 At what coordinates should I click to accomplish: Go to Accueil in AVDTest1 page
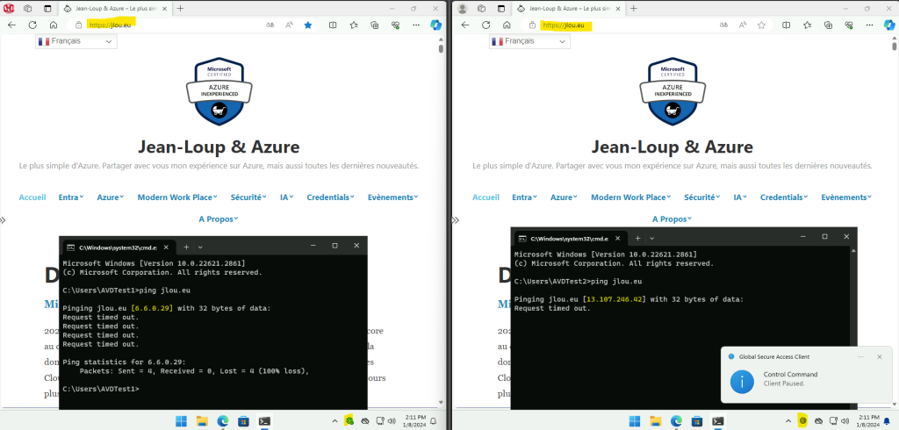(x=32, y=197)
